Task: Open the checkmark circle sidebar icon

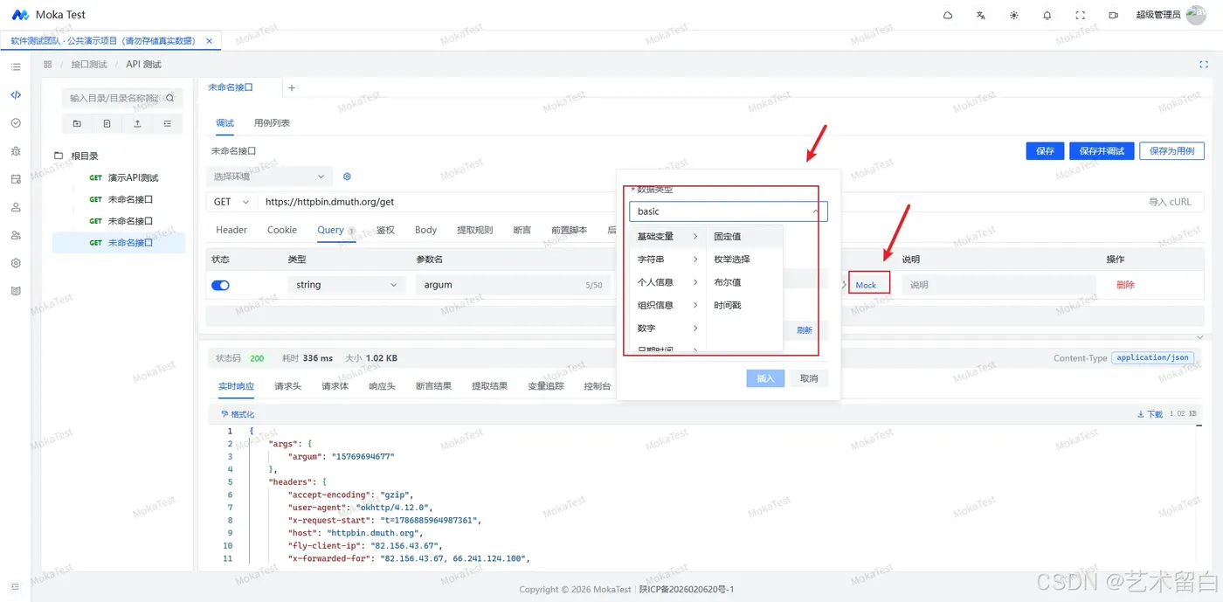Action: pyautogui.click(x=16, y=123)
